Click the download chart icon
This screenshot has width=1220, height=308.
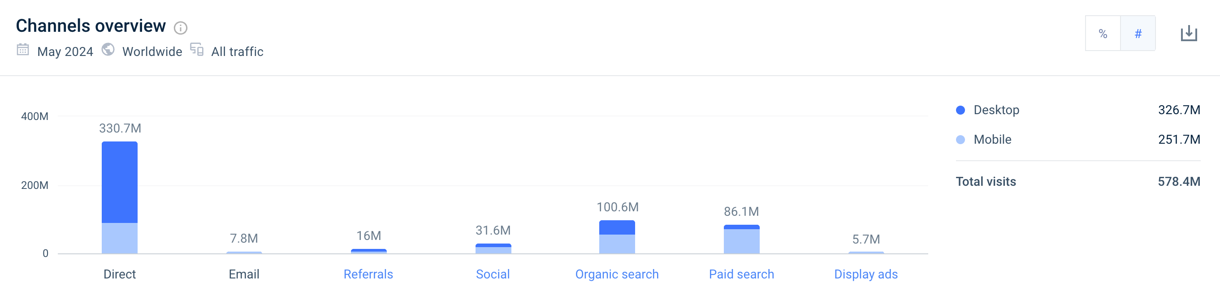1188,34
